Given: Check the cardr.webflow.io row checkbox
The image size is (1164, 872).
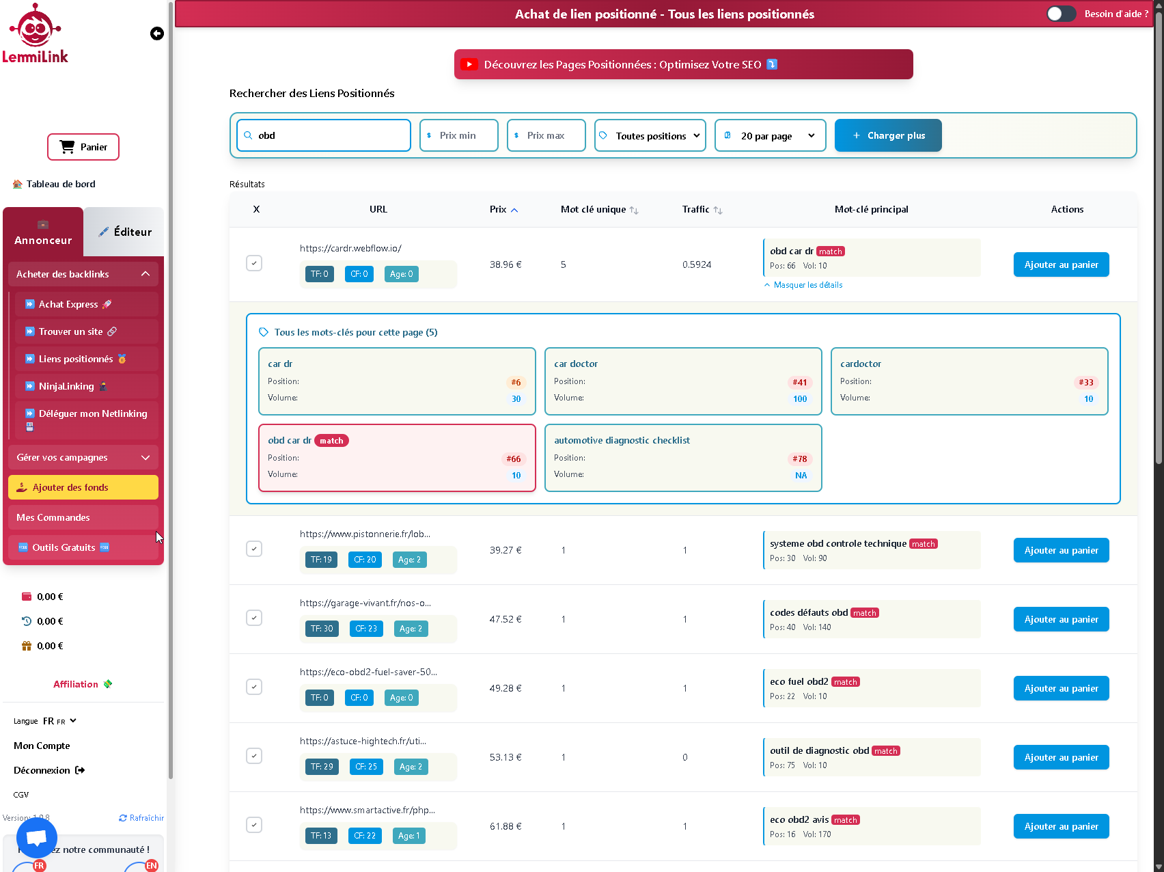Looking at the screenshot, I should click(254, 263).
